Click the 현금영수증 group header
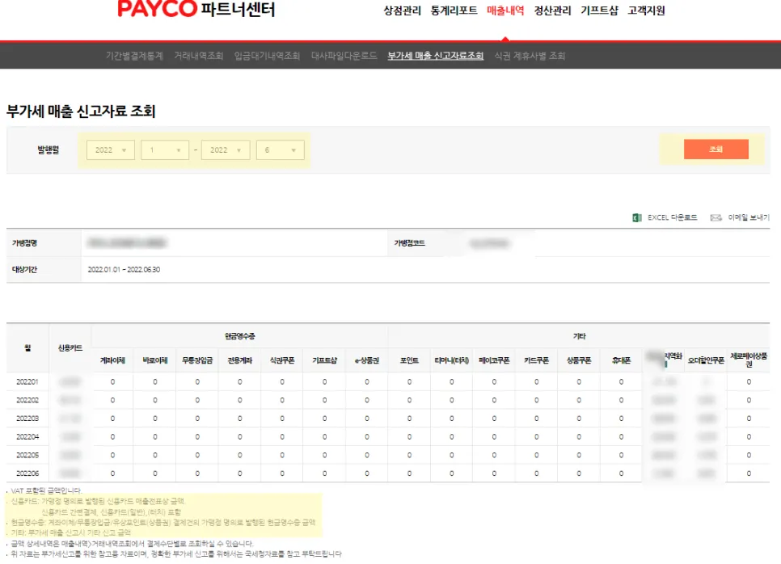 click(239, 336)
